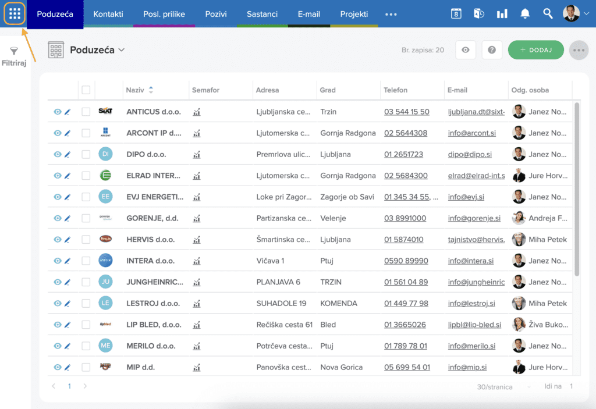Open the calendar icon in top bar
Image resolution: width=596 pixels, height=409 pixels.
coord(456,13)
